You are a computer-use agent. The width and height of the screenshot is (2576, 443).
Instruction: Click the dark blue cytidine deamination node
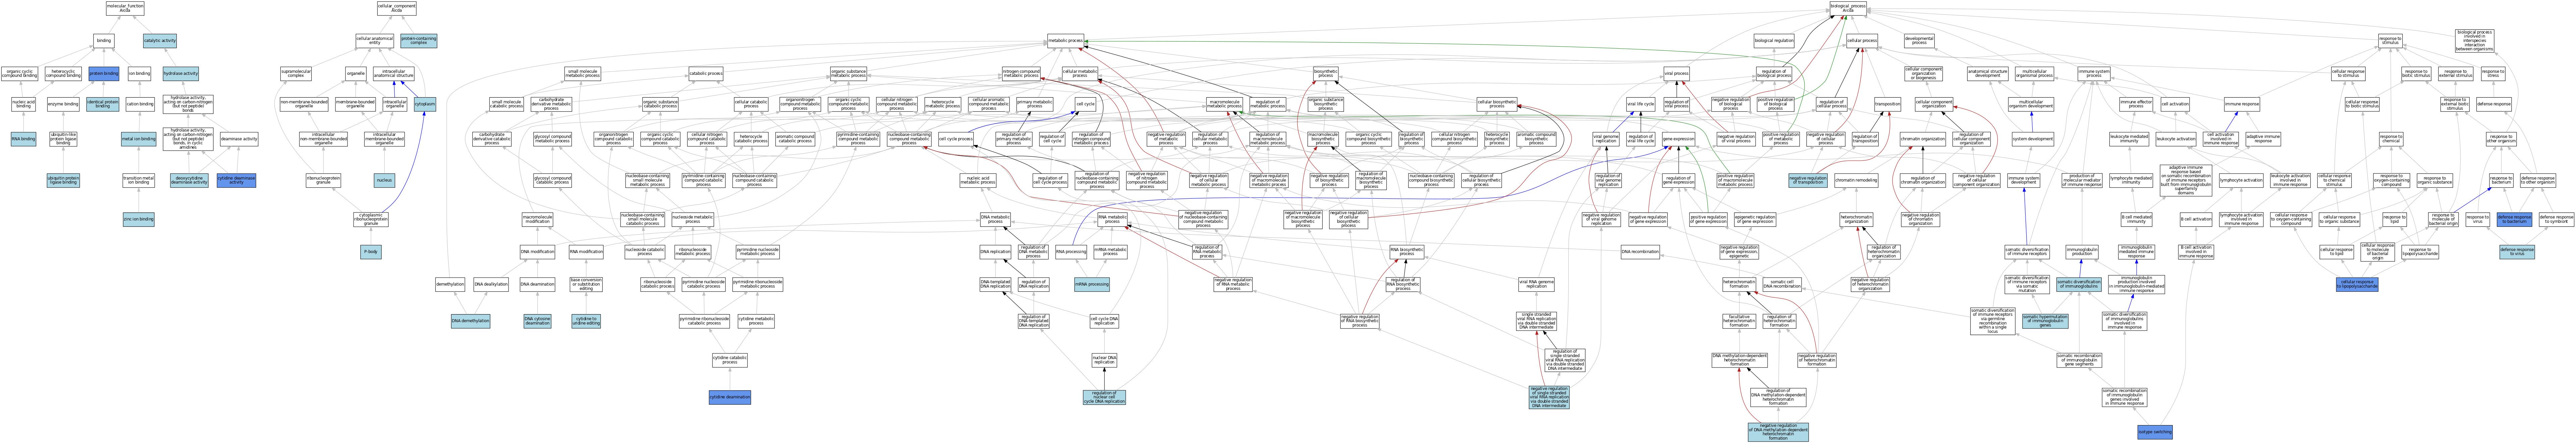[730, 397]
